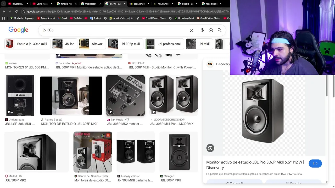
Task: Open the Centro del Sonido boxed speaker image
Action: coord(93,152)
